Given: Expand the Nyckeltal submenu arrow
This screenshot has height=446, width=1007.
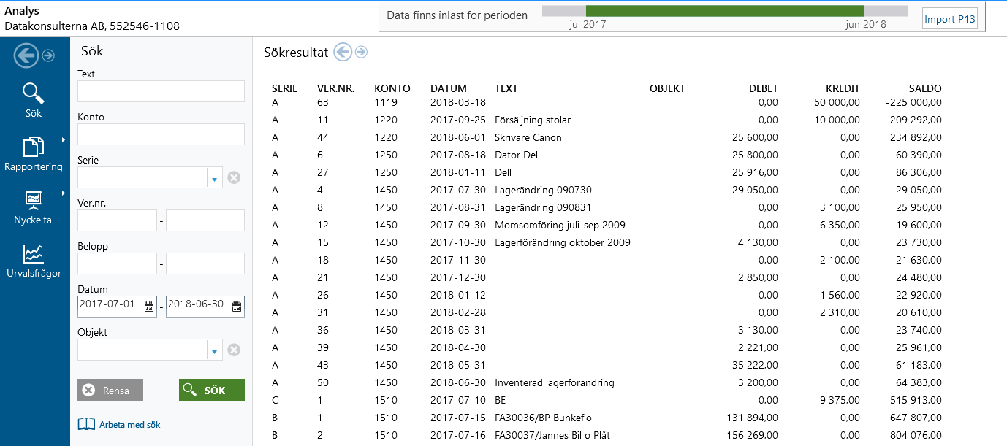Looking at the screenshot, I should (x=64, y=194).
